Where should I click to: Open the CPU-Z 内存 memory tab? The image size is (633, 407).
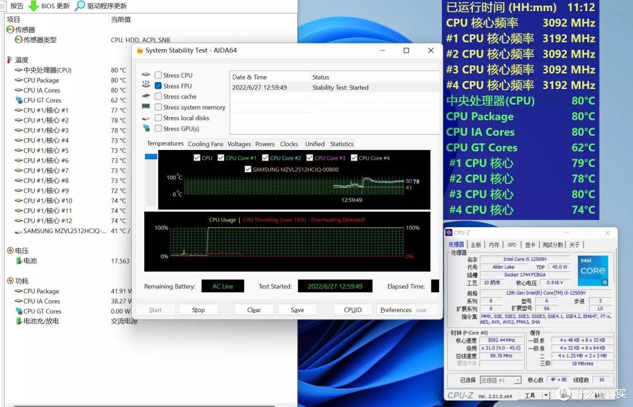click(494, 245)
